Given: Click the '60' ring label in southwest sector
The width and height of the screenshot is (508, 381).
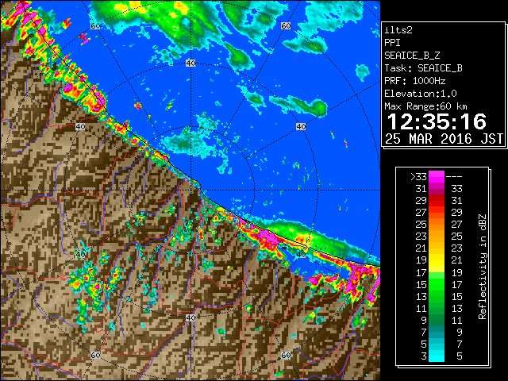Looking at the screenshot, I should [x=95, y=356].
